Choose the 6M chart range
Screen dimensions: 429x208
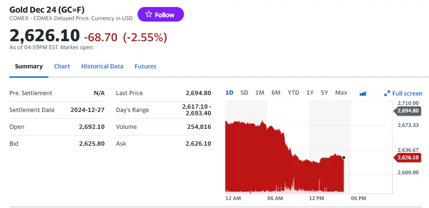coord(276,93)
